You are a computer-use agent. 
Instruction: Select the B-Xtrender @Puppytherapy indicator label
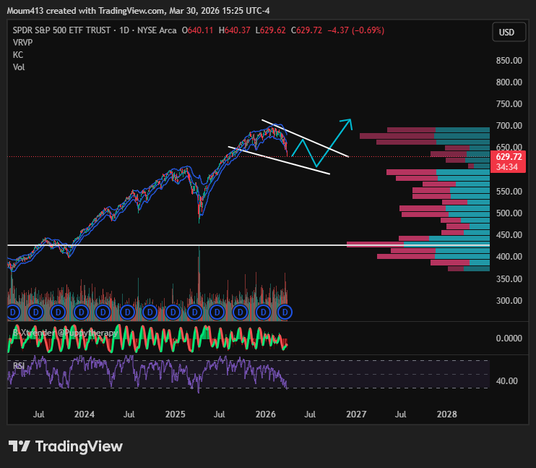(x=65, y=333)
